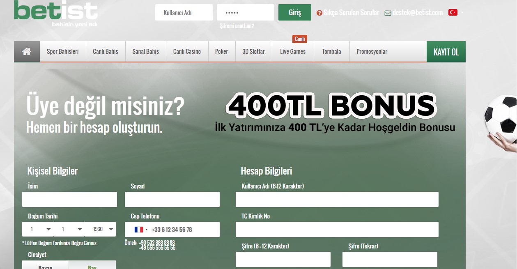
Task: Click the Giriş login button
Action: [295, 12]
